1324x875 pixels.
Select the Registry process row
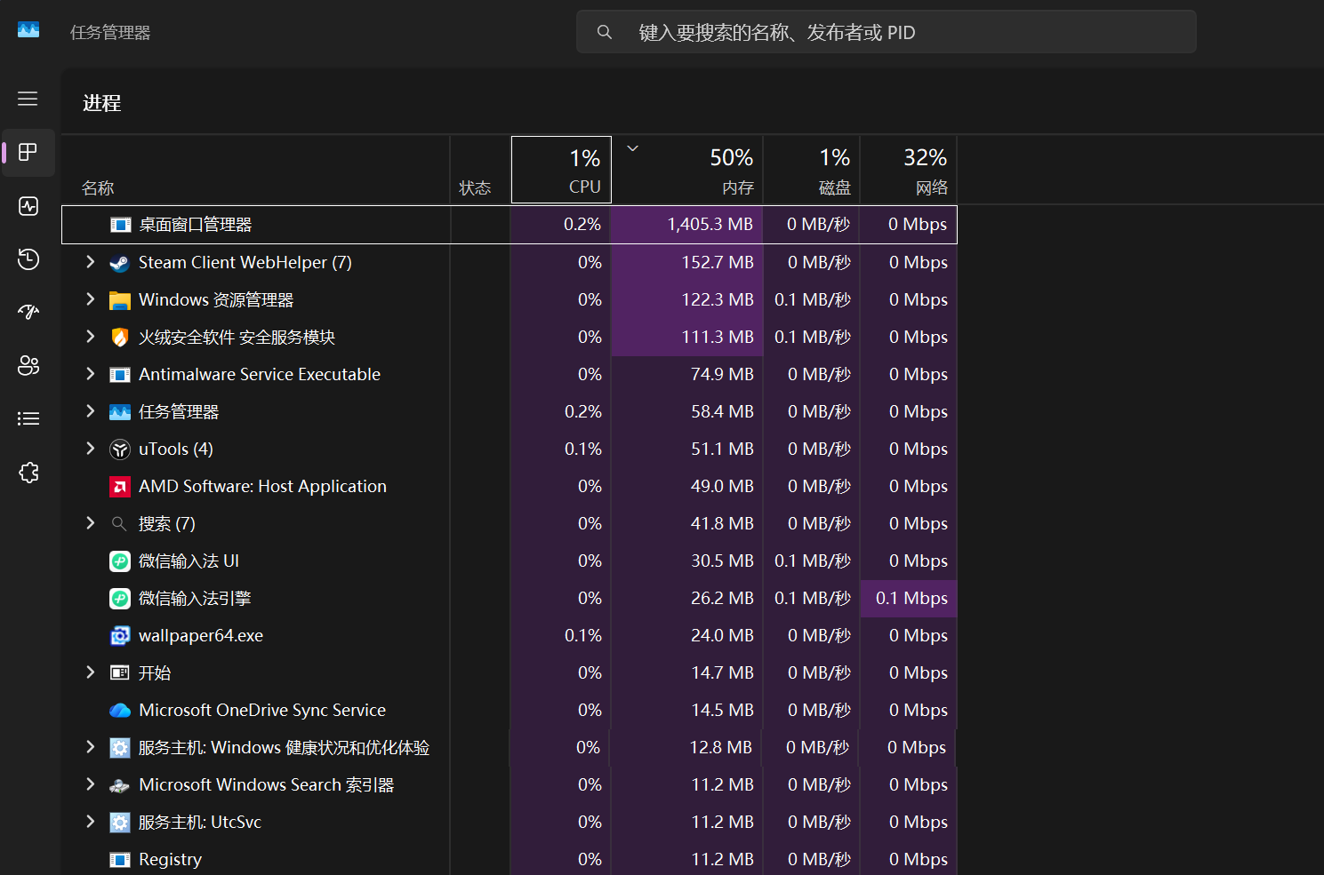point(510,859)
